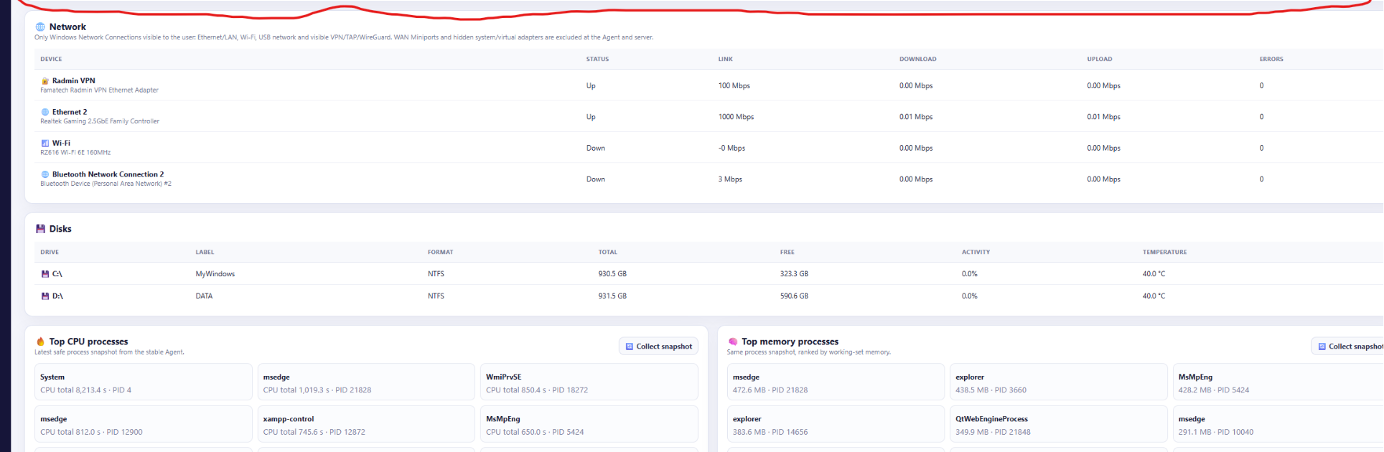
Task: Select the QtWebEngineProcess memory card
Action: pyautogui.click(x=1058, y=424)
